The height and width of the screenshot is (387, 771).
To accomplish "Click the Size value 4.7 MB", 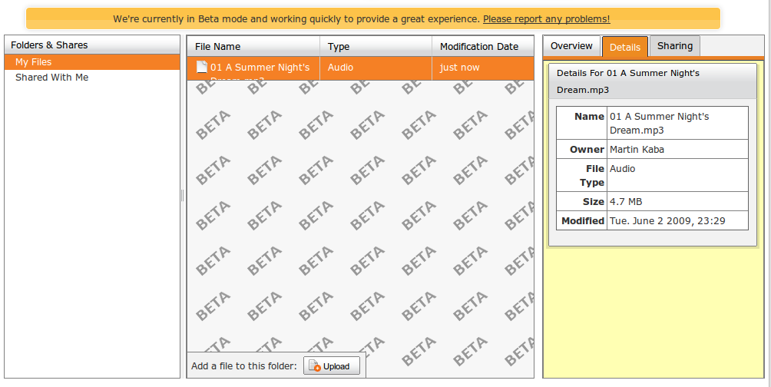I will point(625,201).
